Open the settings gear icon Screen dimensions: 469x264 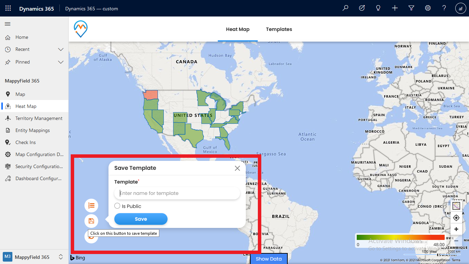(x=428, y=8)
